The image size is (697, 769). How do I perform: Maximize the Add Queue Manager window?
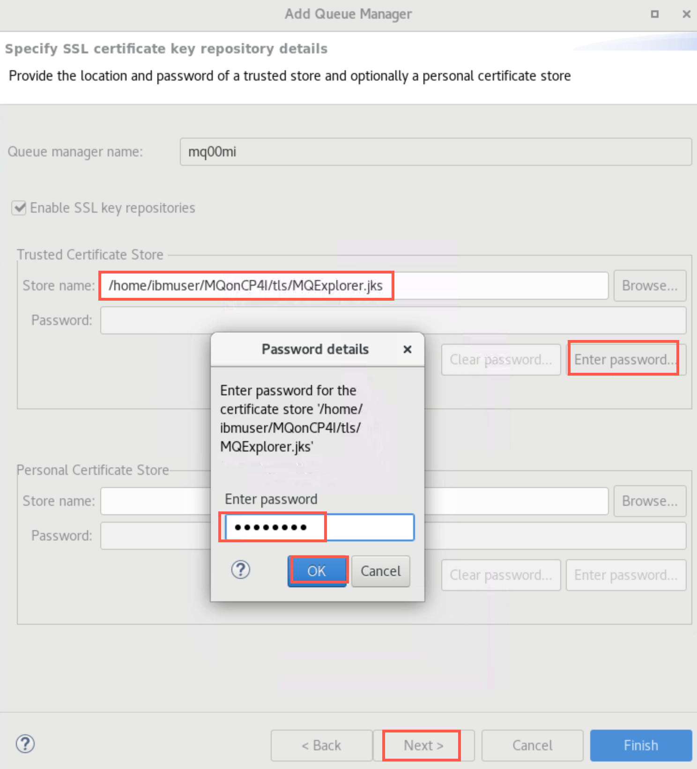[655, 14]
